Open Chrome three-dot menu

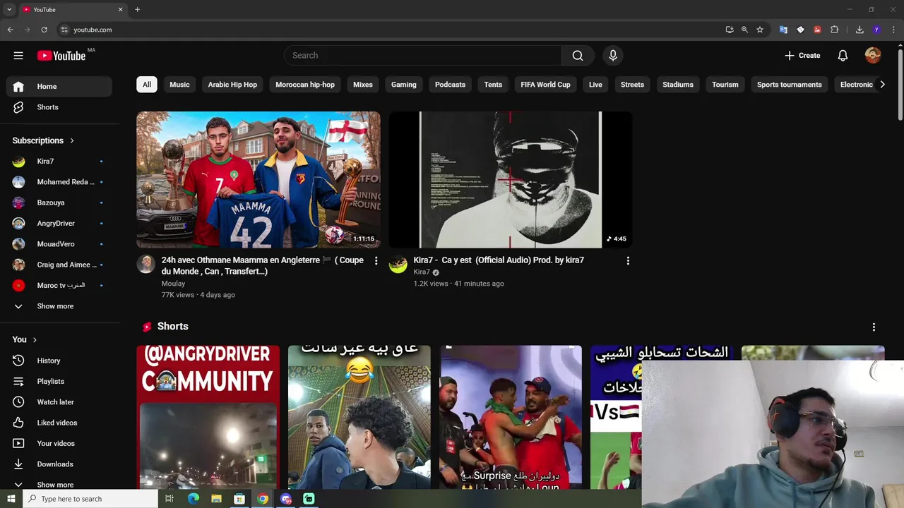click(893, 30)
